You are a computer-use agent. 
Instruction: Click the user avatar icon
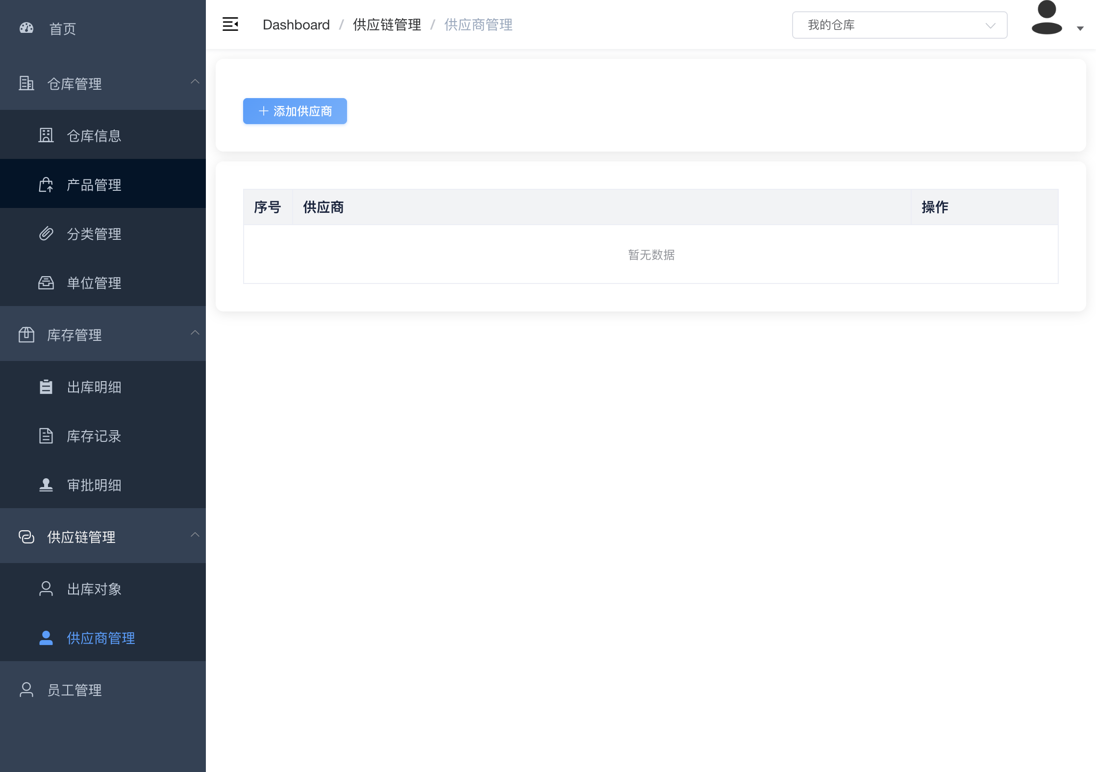(x=1046, y=19)
